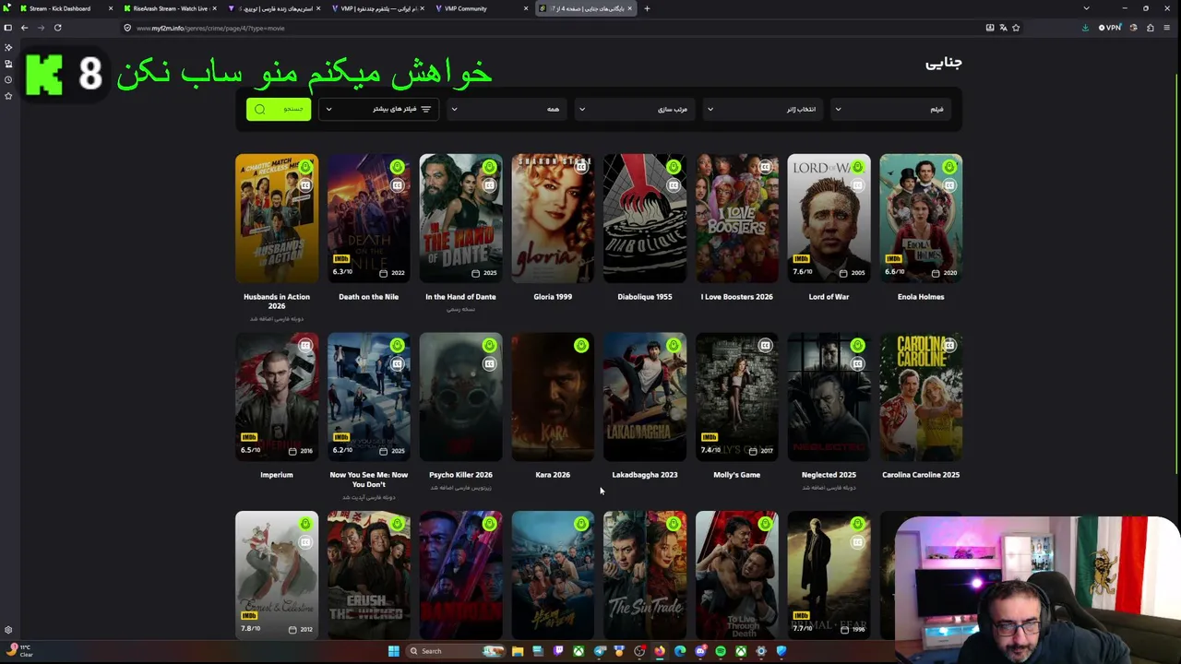Open the Lord of War poster thumbnail
This screenshot has width=1181, height=664.
pos(829,218)
